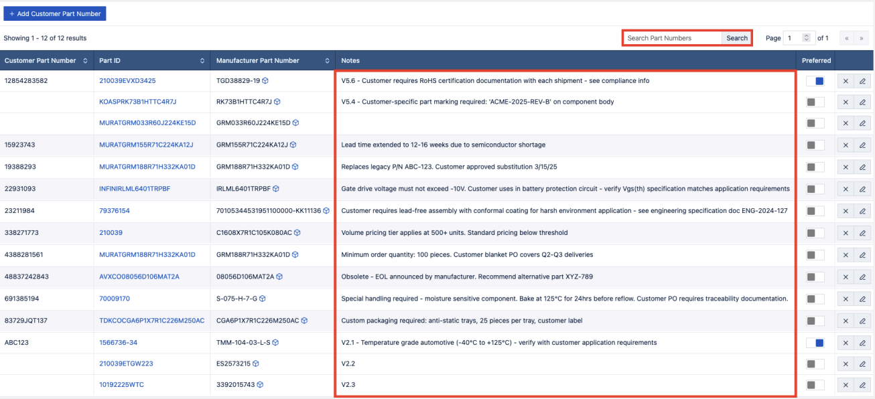Edit row with customer part 23211984
Screen dimensions: 875x399
point(863,211)
